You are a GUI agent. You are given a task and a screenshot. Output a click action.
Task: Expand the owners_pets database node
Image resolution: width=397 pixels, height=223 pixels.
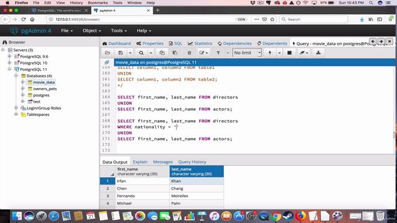tap(23, 89)
